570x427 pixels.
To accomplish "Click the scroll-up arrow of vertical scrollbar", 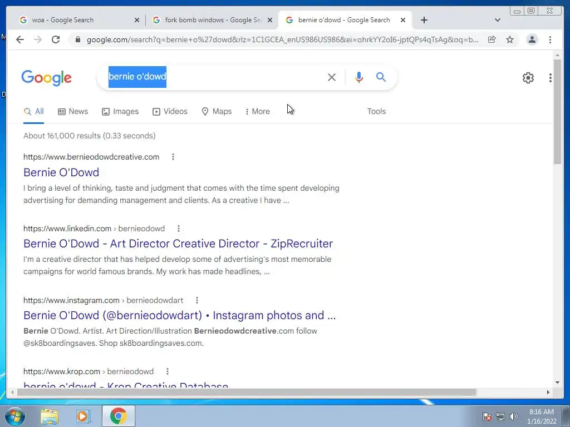I will tap(557, 55).
